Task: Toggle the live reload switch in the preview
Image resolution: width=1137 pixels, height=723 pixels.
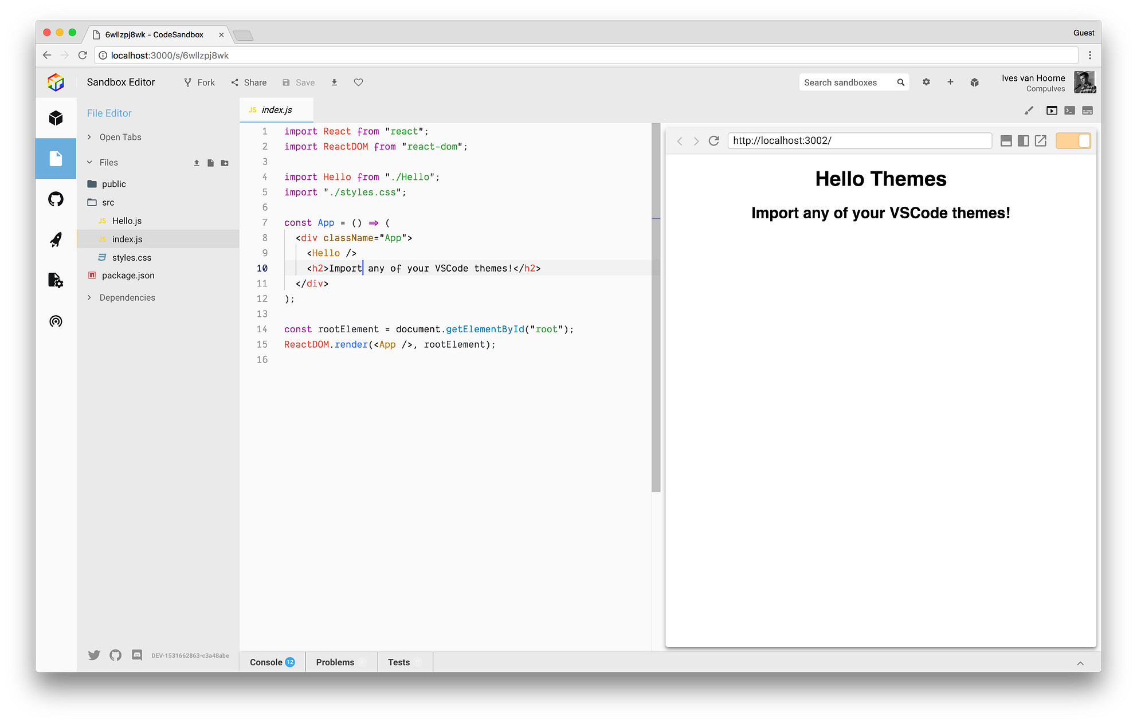Action: (1073, 141)
